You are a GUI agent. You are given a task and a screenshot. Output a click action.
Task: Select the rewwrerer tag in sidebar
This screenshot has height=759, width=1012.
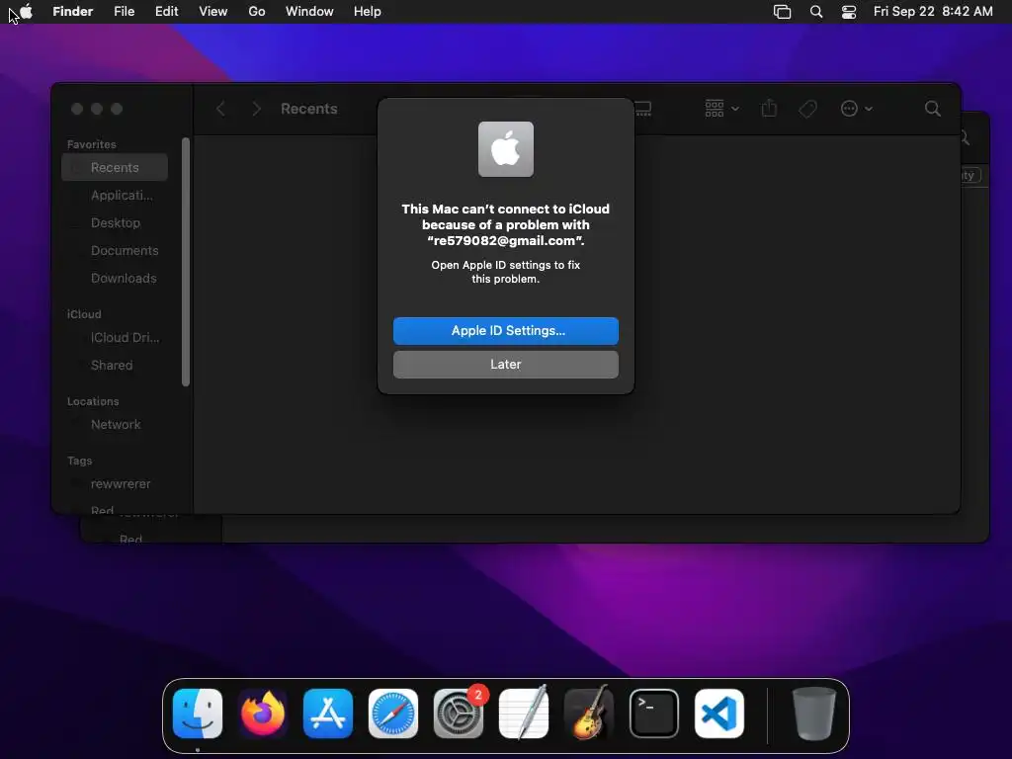pos(115,484)
